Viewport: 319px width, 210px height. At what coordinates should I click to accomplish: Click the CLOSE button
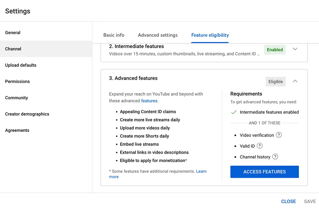(288, 201)
